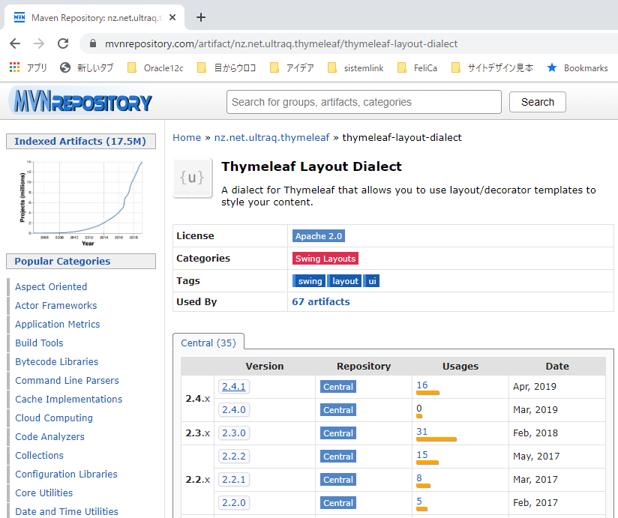Click the Search button

538,102
